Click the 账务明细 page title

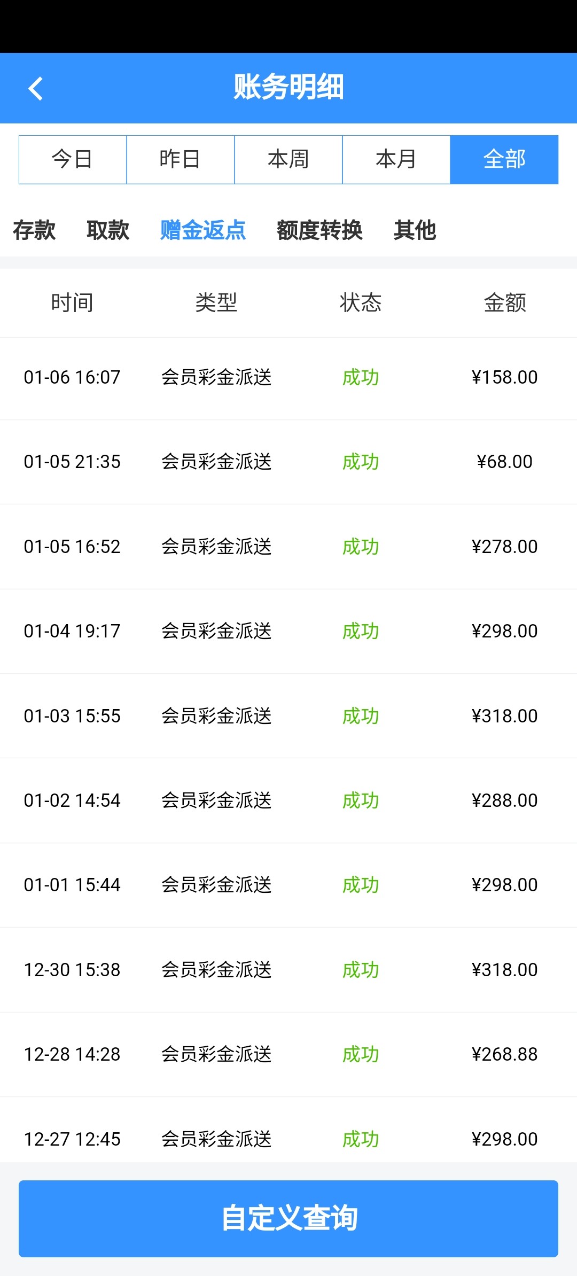(x=288, y=88)
